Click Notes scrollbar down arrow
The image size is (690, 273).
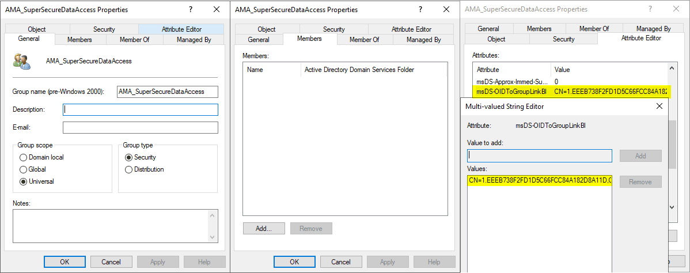[x=213, y=237]
